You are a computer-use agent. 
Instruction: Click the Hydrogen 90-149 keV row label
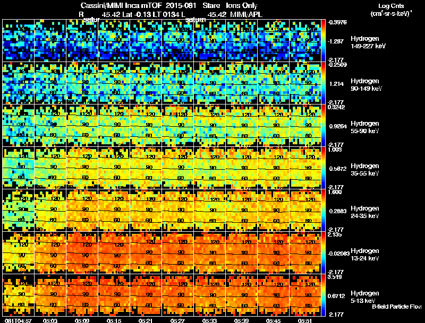pyautogui.click(x=366, y=85)
